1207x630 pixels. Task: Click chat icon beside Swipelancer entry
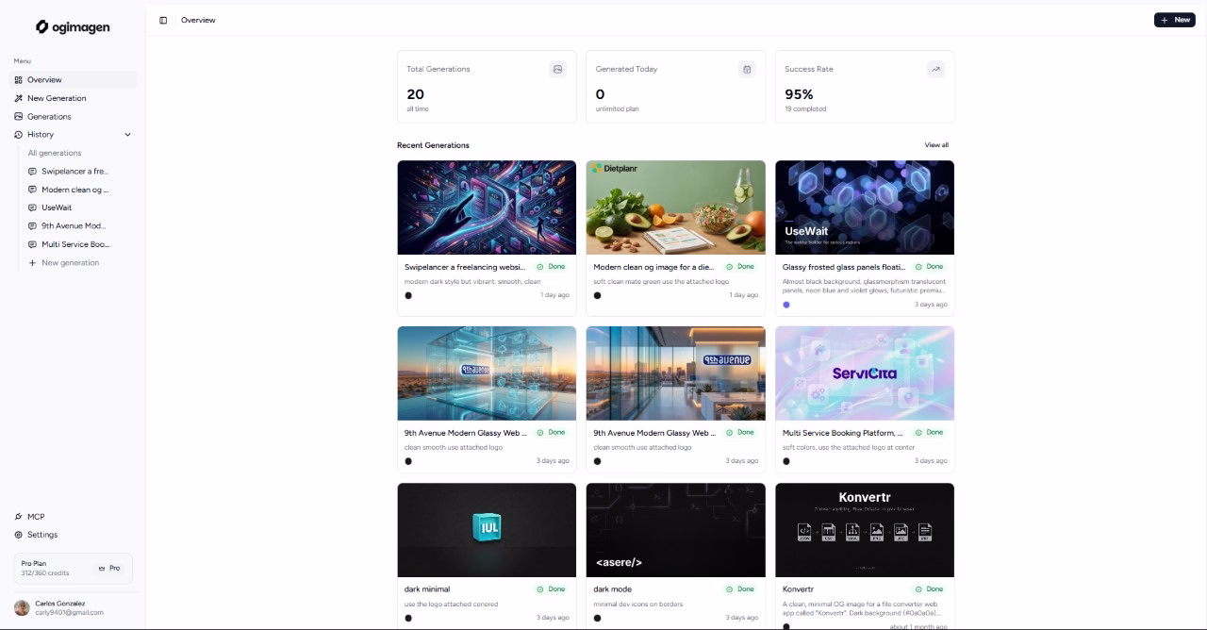(32, 172)
